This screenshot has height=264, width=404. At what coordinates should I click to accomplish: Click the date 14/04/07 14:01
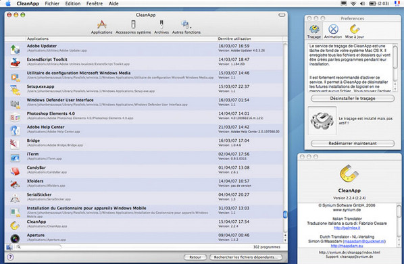(x=234, y=113)
